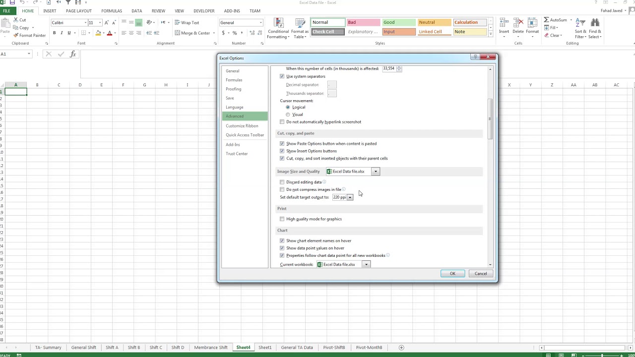
Task: Expand the cell Styles gallery
Action: pos(491,34)
